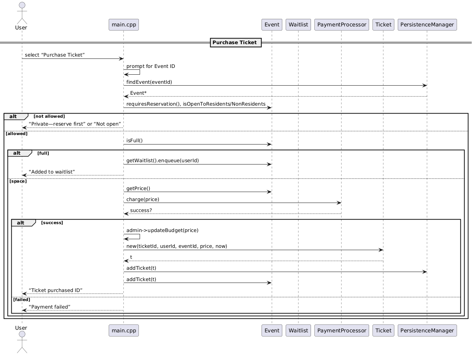Click the Purchase Ticket divider label
The height and width of the screenshot is (355, 474).
(235, 43)
